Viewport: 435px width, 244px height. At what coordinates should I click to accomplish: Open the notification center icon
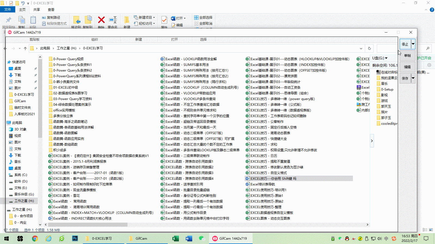(426, 239)
